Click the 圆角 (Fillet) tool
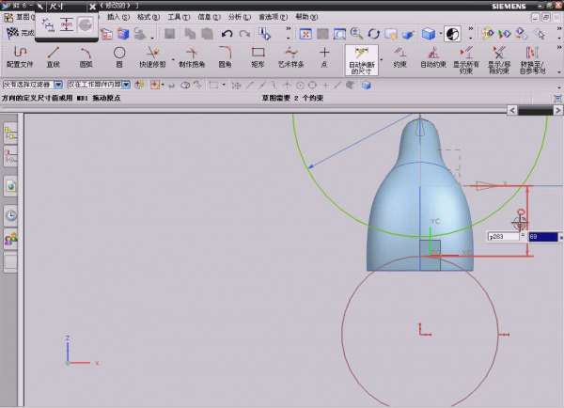The height and width of the screenshot is (408, 564). tap(226, 55)
